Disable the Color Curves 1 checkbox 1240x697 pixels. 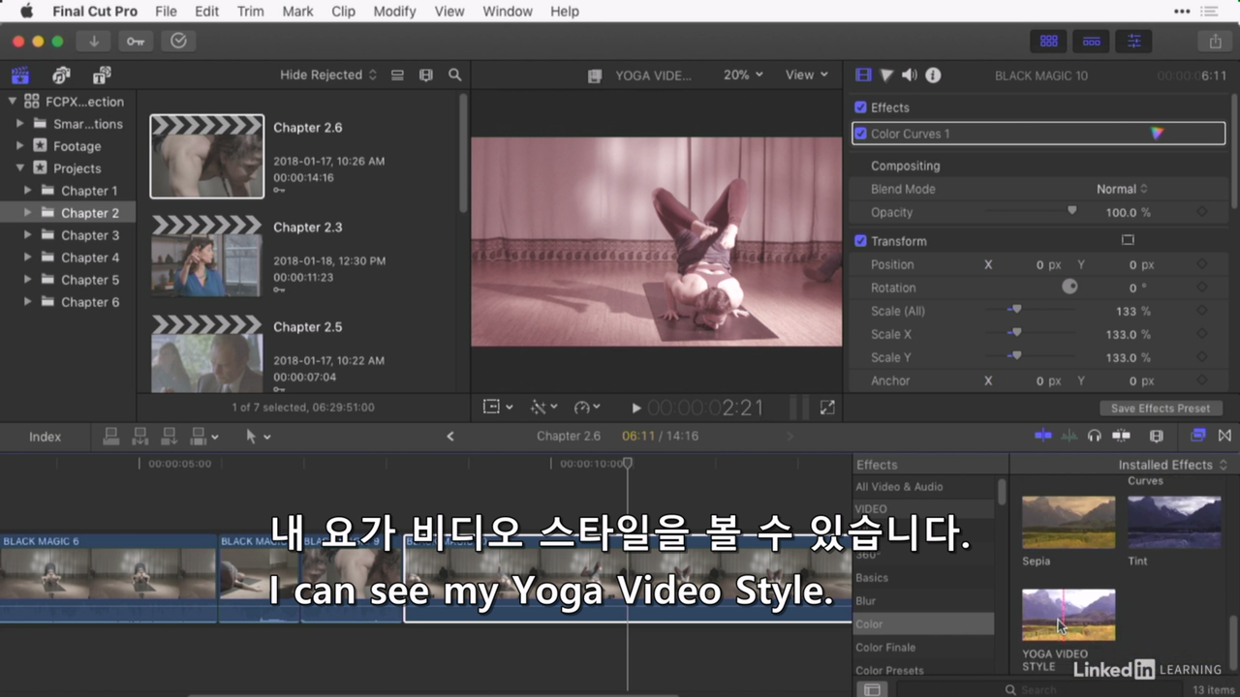coord(860,134)
